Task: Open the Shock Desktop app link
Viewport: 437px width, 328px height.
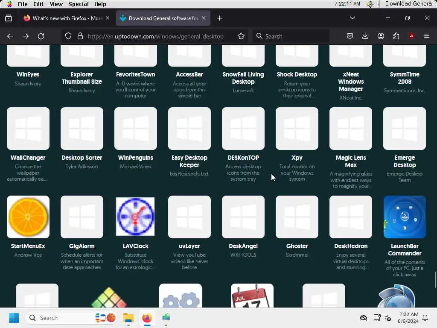Action: click(297, 74)
